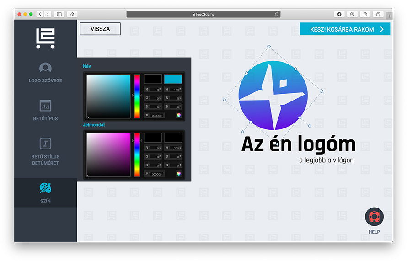This screenshot has width=407, height=261.
Task: Show Safari downloads
Action: coord(339,14)
